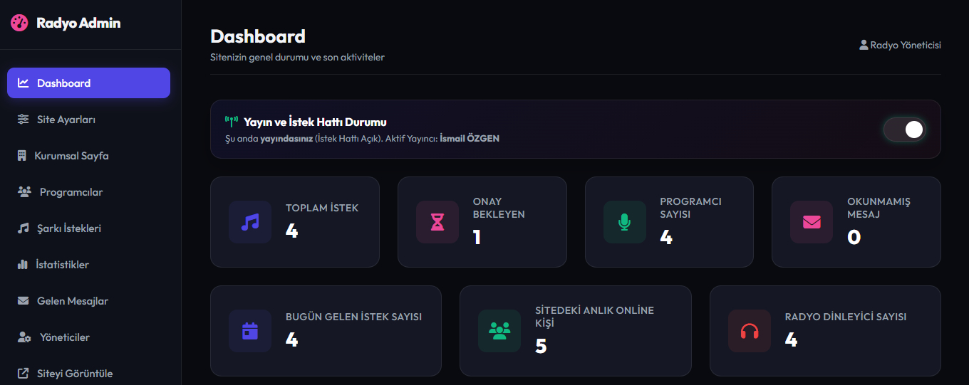Click the Radyo Yöneticisi user label
Screen dimensions: 969x385
coord(906,45)
